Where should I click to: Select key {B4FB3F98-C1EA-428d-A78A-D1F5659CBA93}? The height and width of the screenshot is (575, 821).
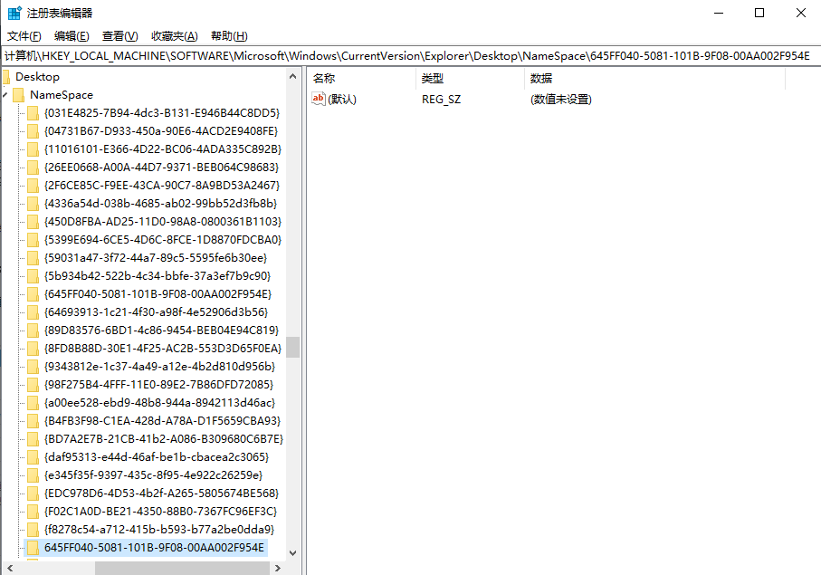click(162, 421)
